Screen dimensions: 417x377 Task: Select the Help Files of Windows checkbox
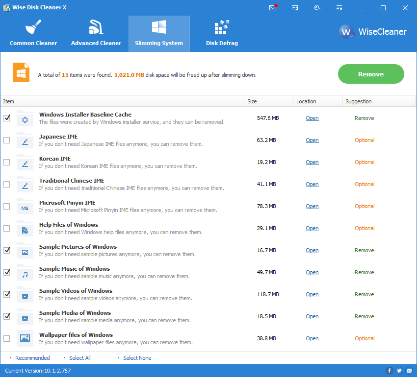click(x=7, y=228)
